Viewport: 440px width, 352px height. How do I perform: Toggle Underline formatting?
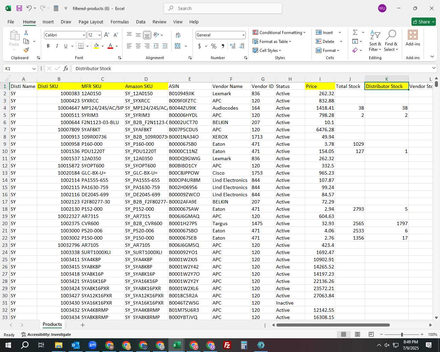[66, 46]
